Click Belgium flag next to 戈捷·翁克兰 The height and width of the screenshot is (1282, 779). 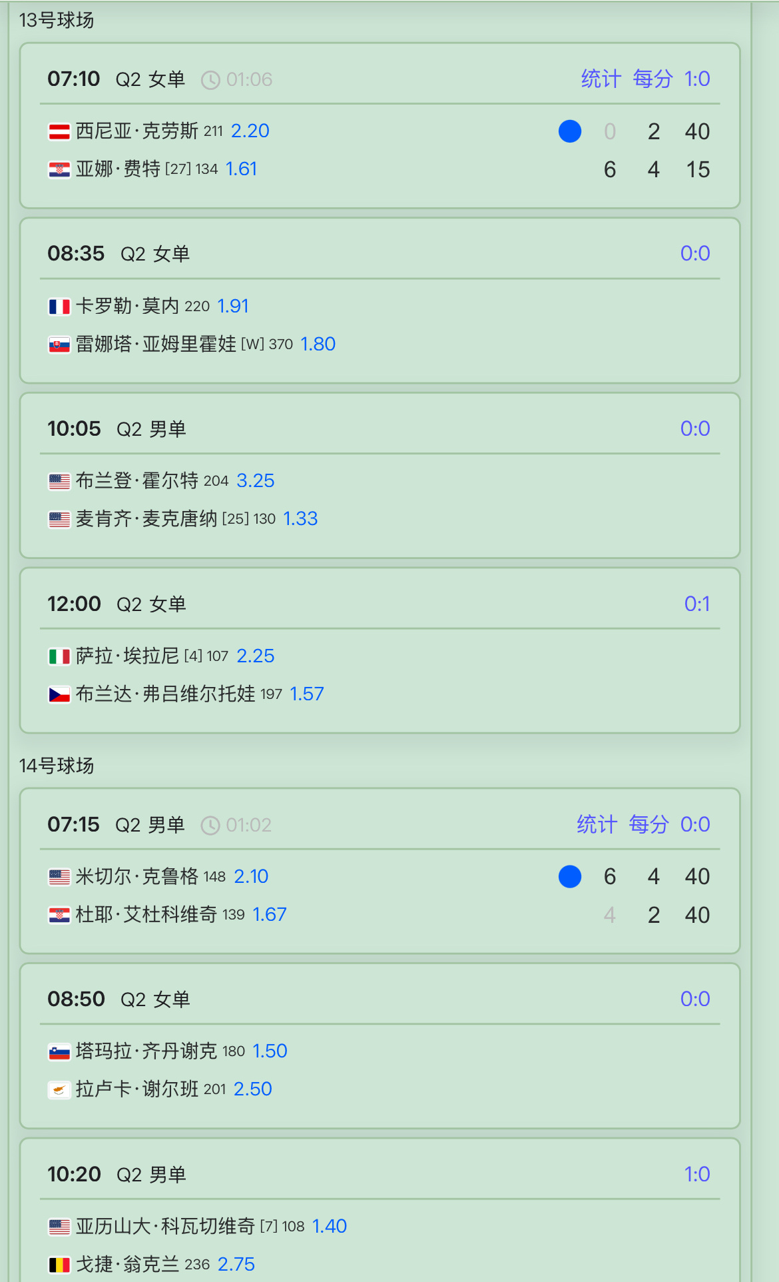point(59,1265)
